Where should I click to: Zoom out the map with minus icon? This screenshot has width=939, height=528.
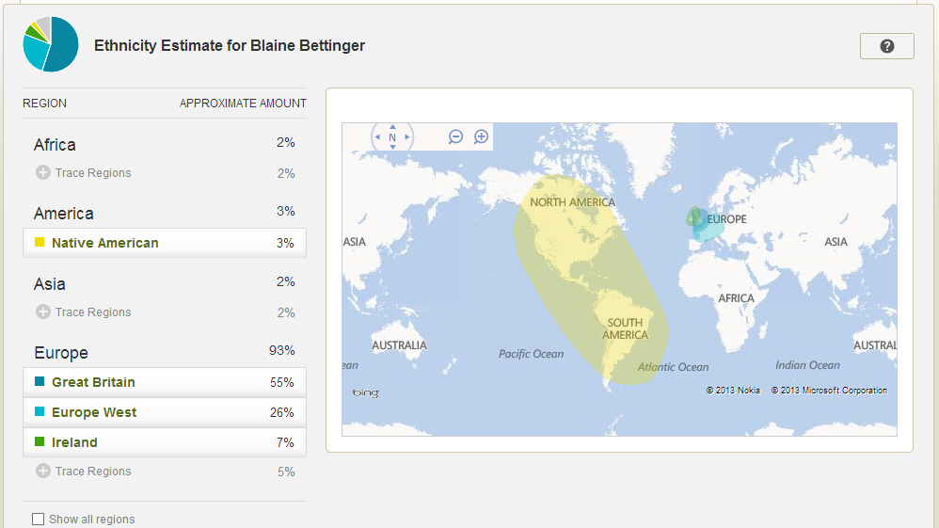click(x=455, y=136)
